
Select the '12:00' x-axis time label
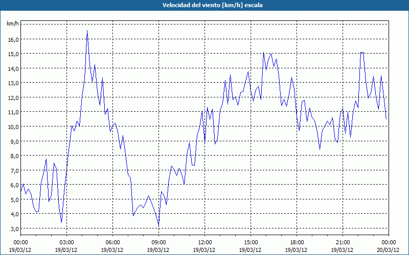[205, 243]
